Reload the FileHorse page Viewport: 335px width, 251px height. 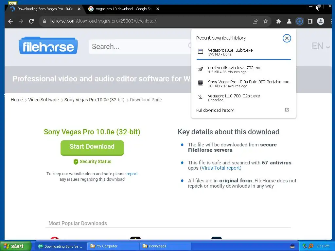pyautogui.click(x=31, y=21)
